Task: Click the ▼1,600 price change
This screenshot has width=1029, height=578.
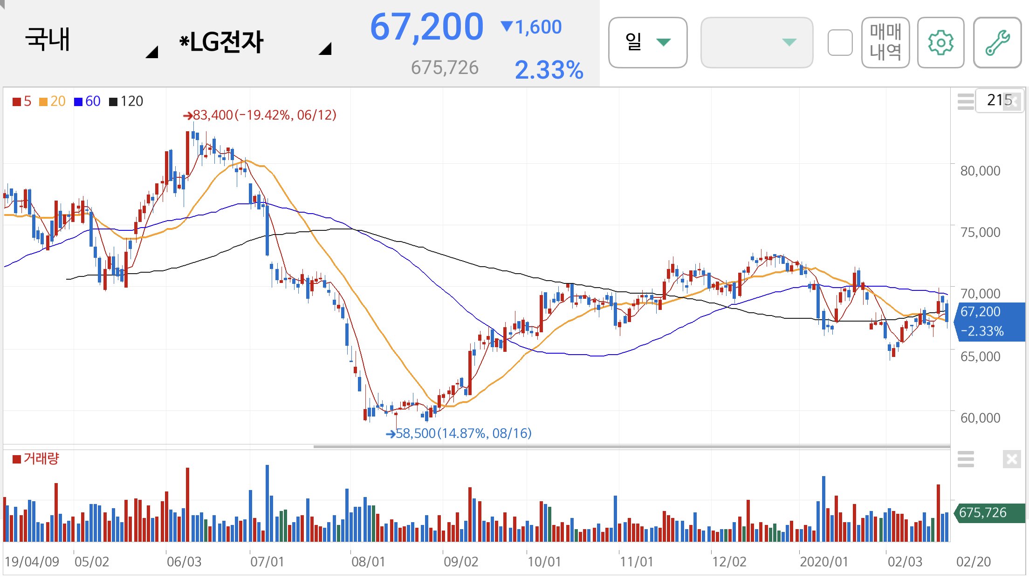Action: tap(531, 27)
